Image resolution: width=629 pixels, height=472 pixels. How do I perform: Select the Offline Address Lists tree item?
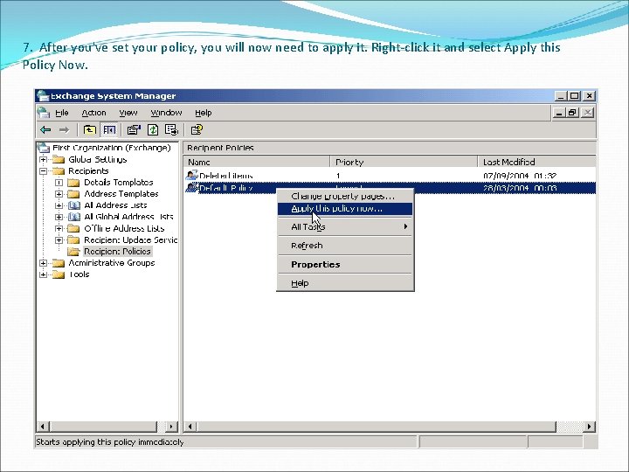(x=124, y=228)
